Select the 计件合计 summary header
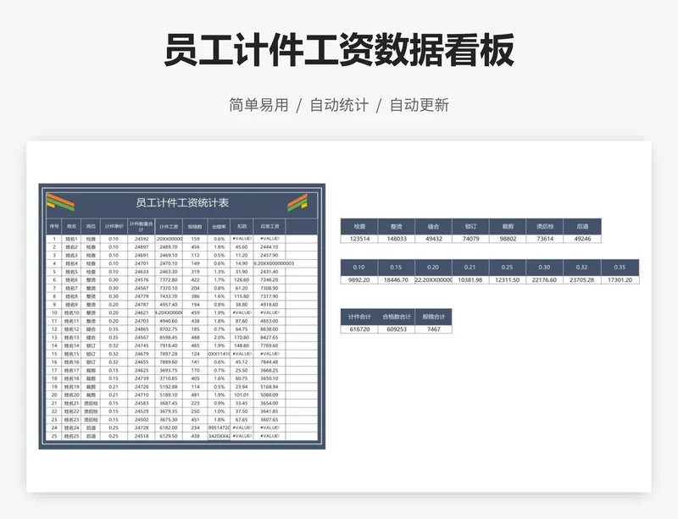The height and width of the screenshot is (519, 678). (x=359, y=317)
